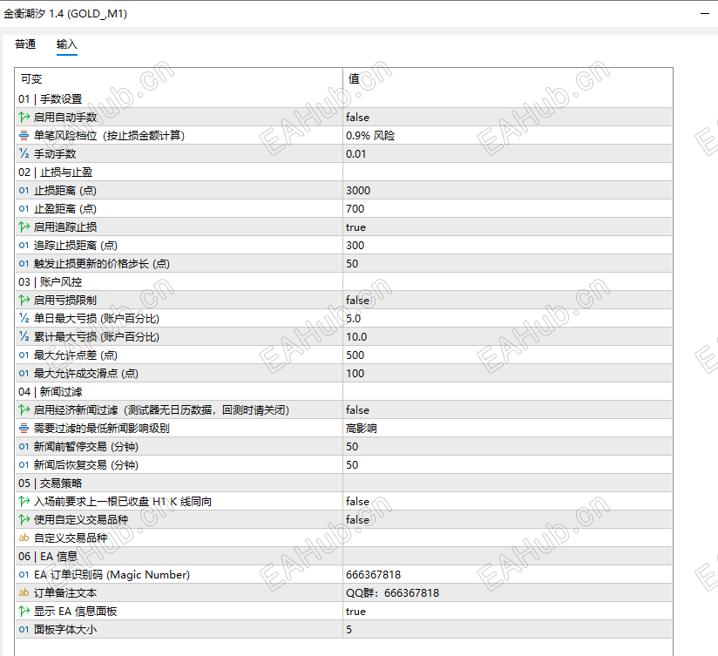718x656 pixels.
Task: Click the integer icon beside 追踪止损距离 (点)
Action: tap(24, 246)
